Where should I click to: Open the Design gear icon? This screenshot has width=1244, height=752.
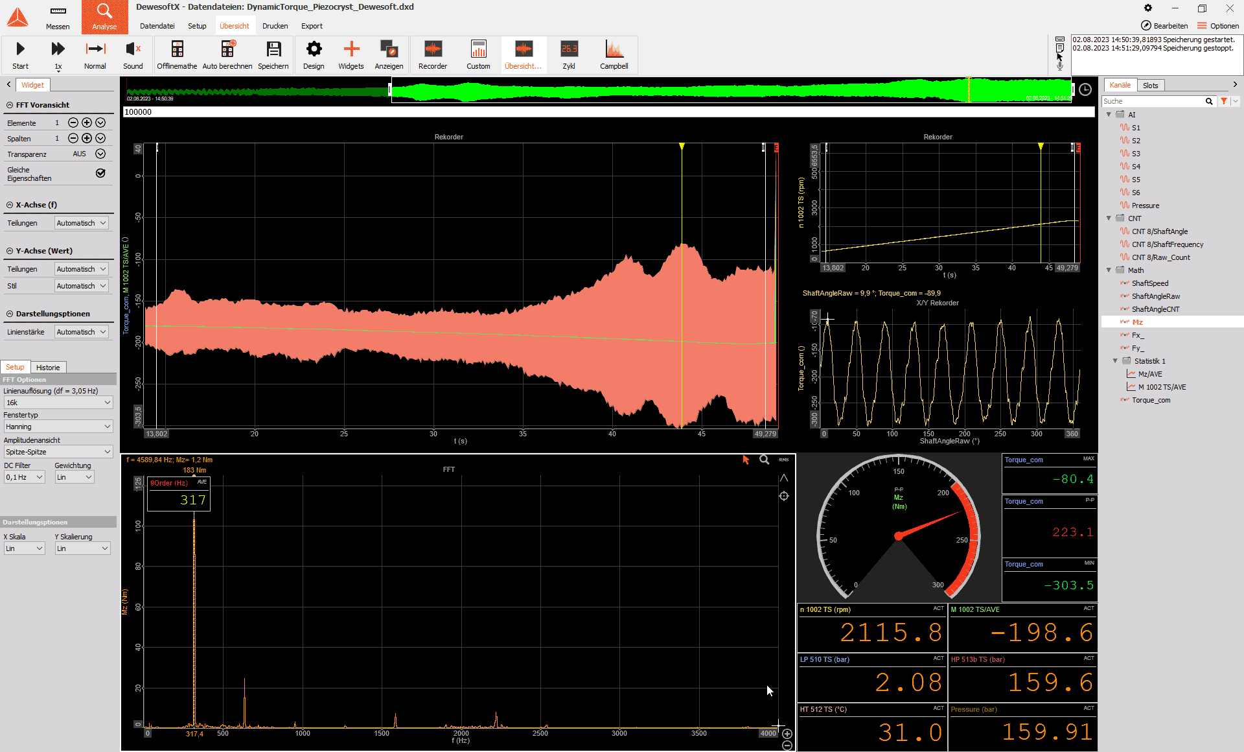point(314,49)
